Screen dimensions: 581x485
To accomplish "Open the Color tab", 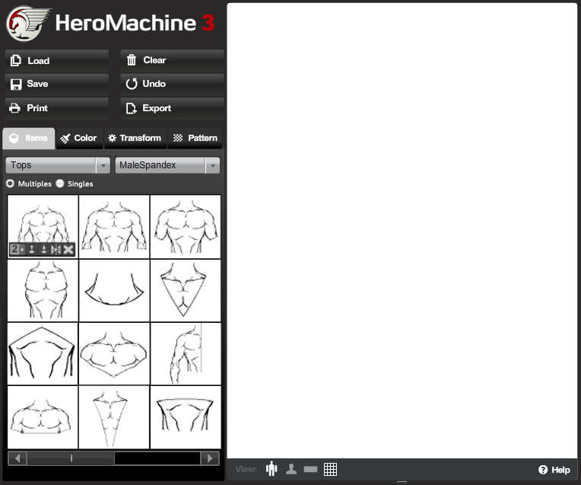I will (79, 139).
